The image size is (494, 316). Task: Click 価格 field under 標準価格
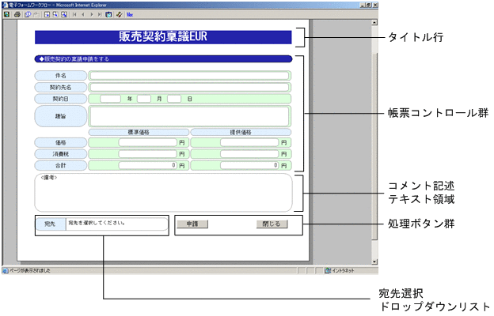(x=148, y=142)
